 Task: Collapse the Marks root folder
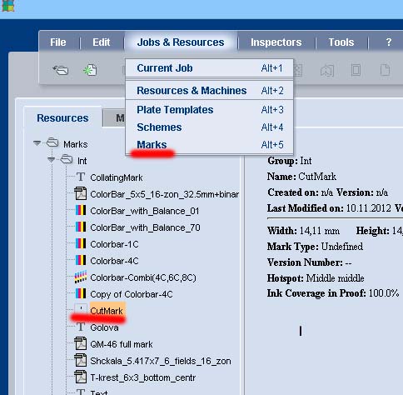coord(37,143)
